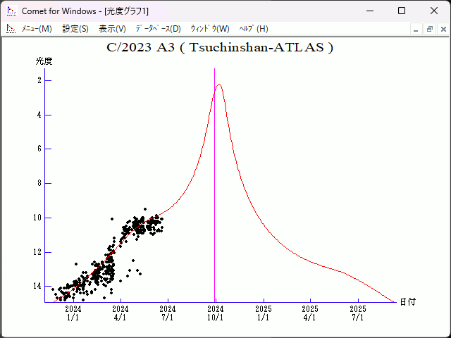Restore the inner 光度グラフ1 document window
451x338 pixels.
[x=430, y=29]
